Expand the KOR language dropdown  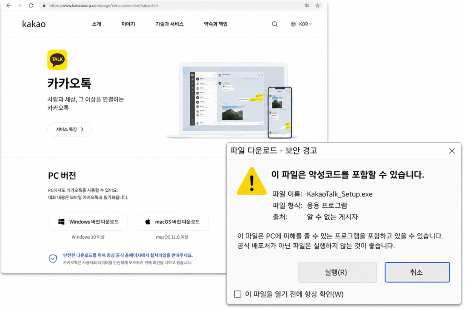coord(305,24)
